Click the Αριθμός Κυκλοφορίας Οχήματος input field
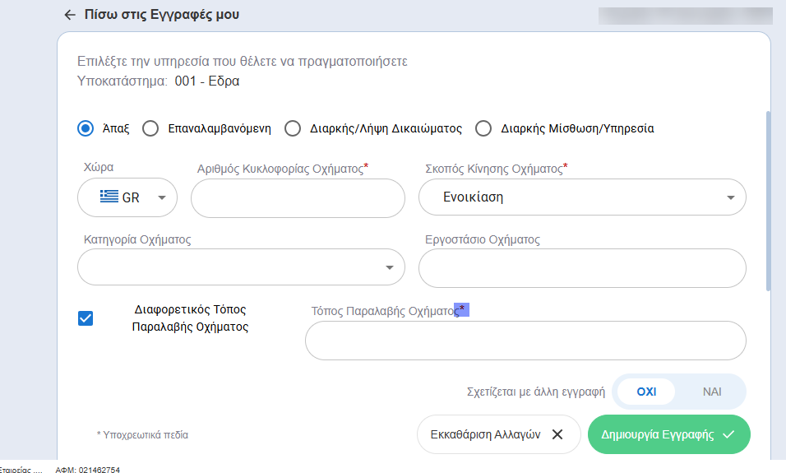This screenshot has height=473, width=786. pos(298,197)
